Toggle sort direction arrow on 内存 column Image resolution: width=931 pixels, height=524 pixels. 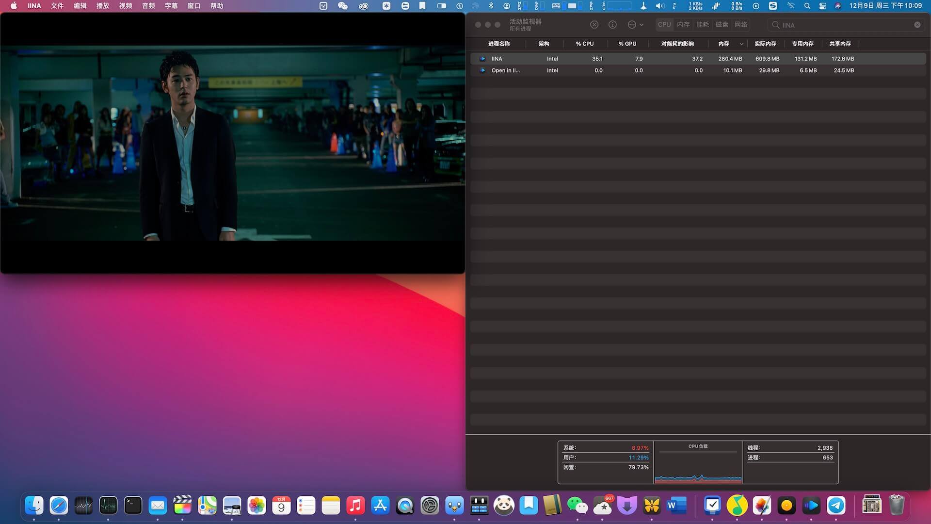coord(741,44)
